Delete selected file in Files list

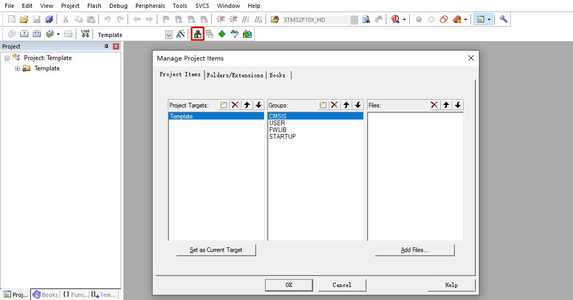(434, 105)
